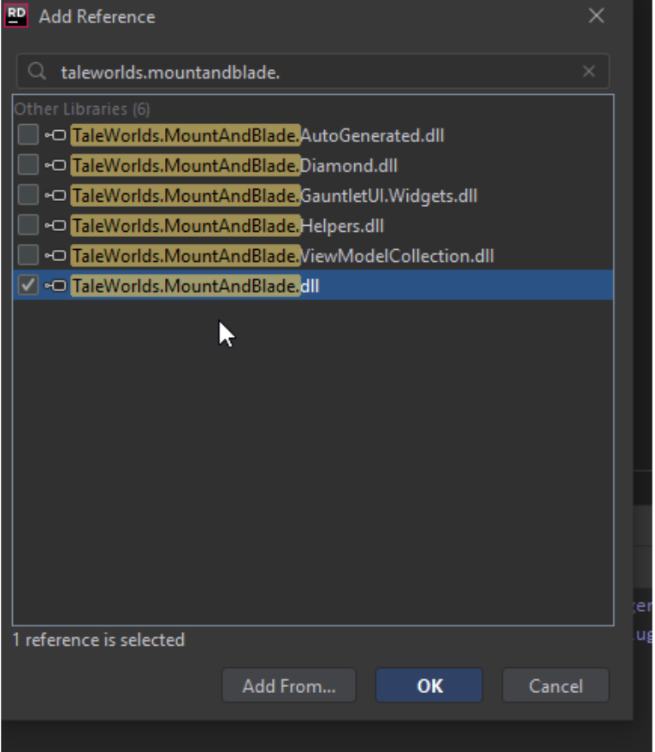Click the Add From... button
This screenshot has height=752, width=655.
289,685
